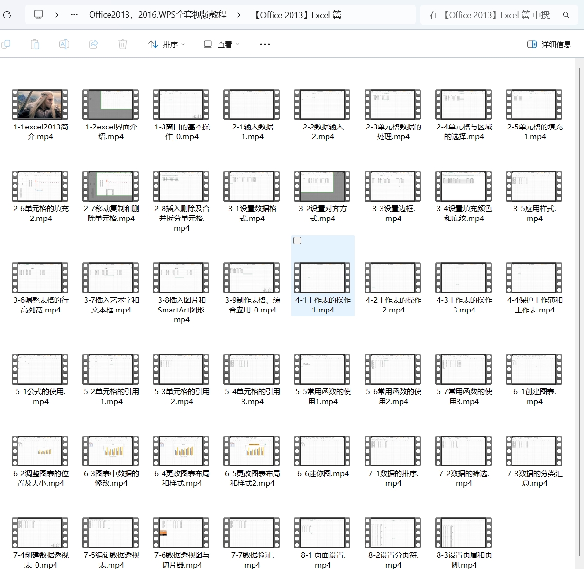Select the 1-1excel2013简介.mp4 video thumbnail

pyautogui.click(x=40, y=104)
